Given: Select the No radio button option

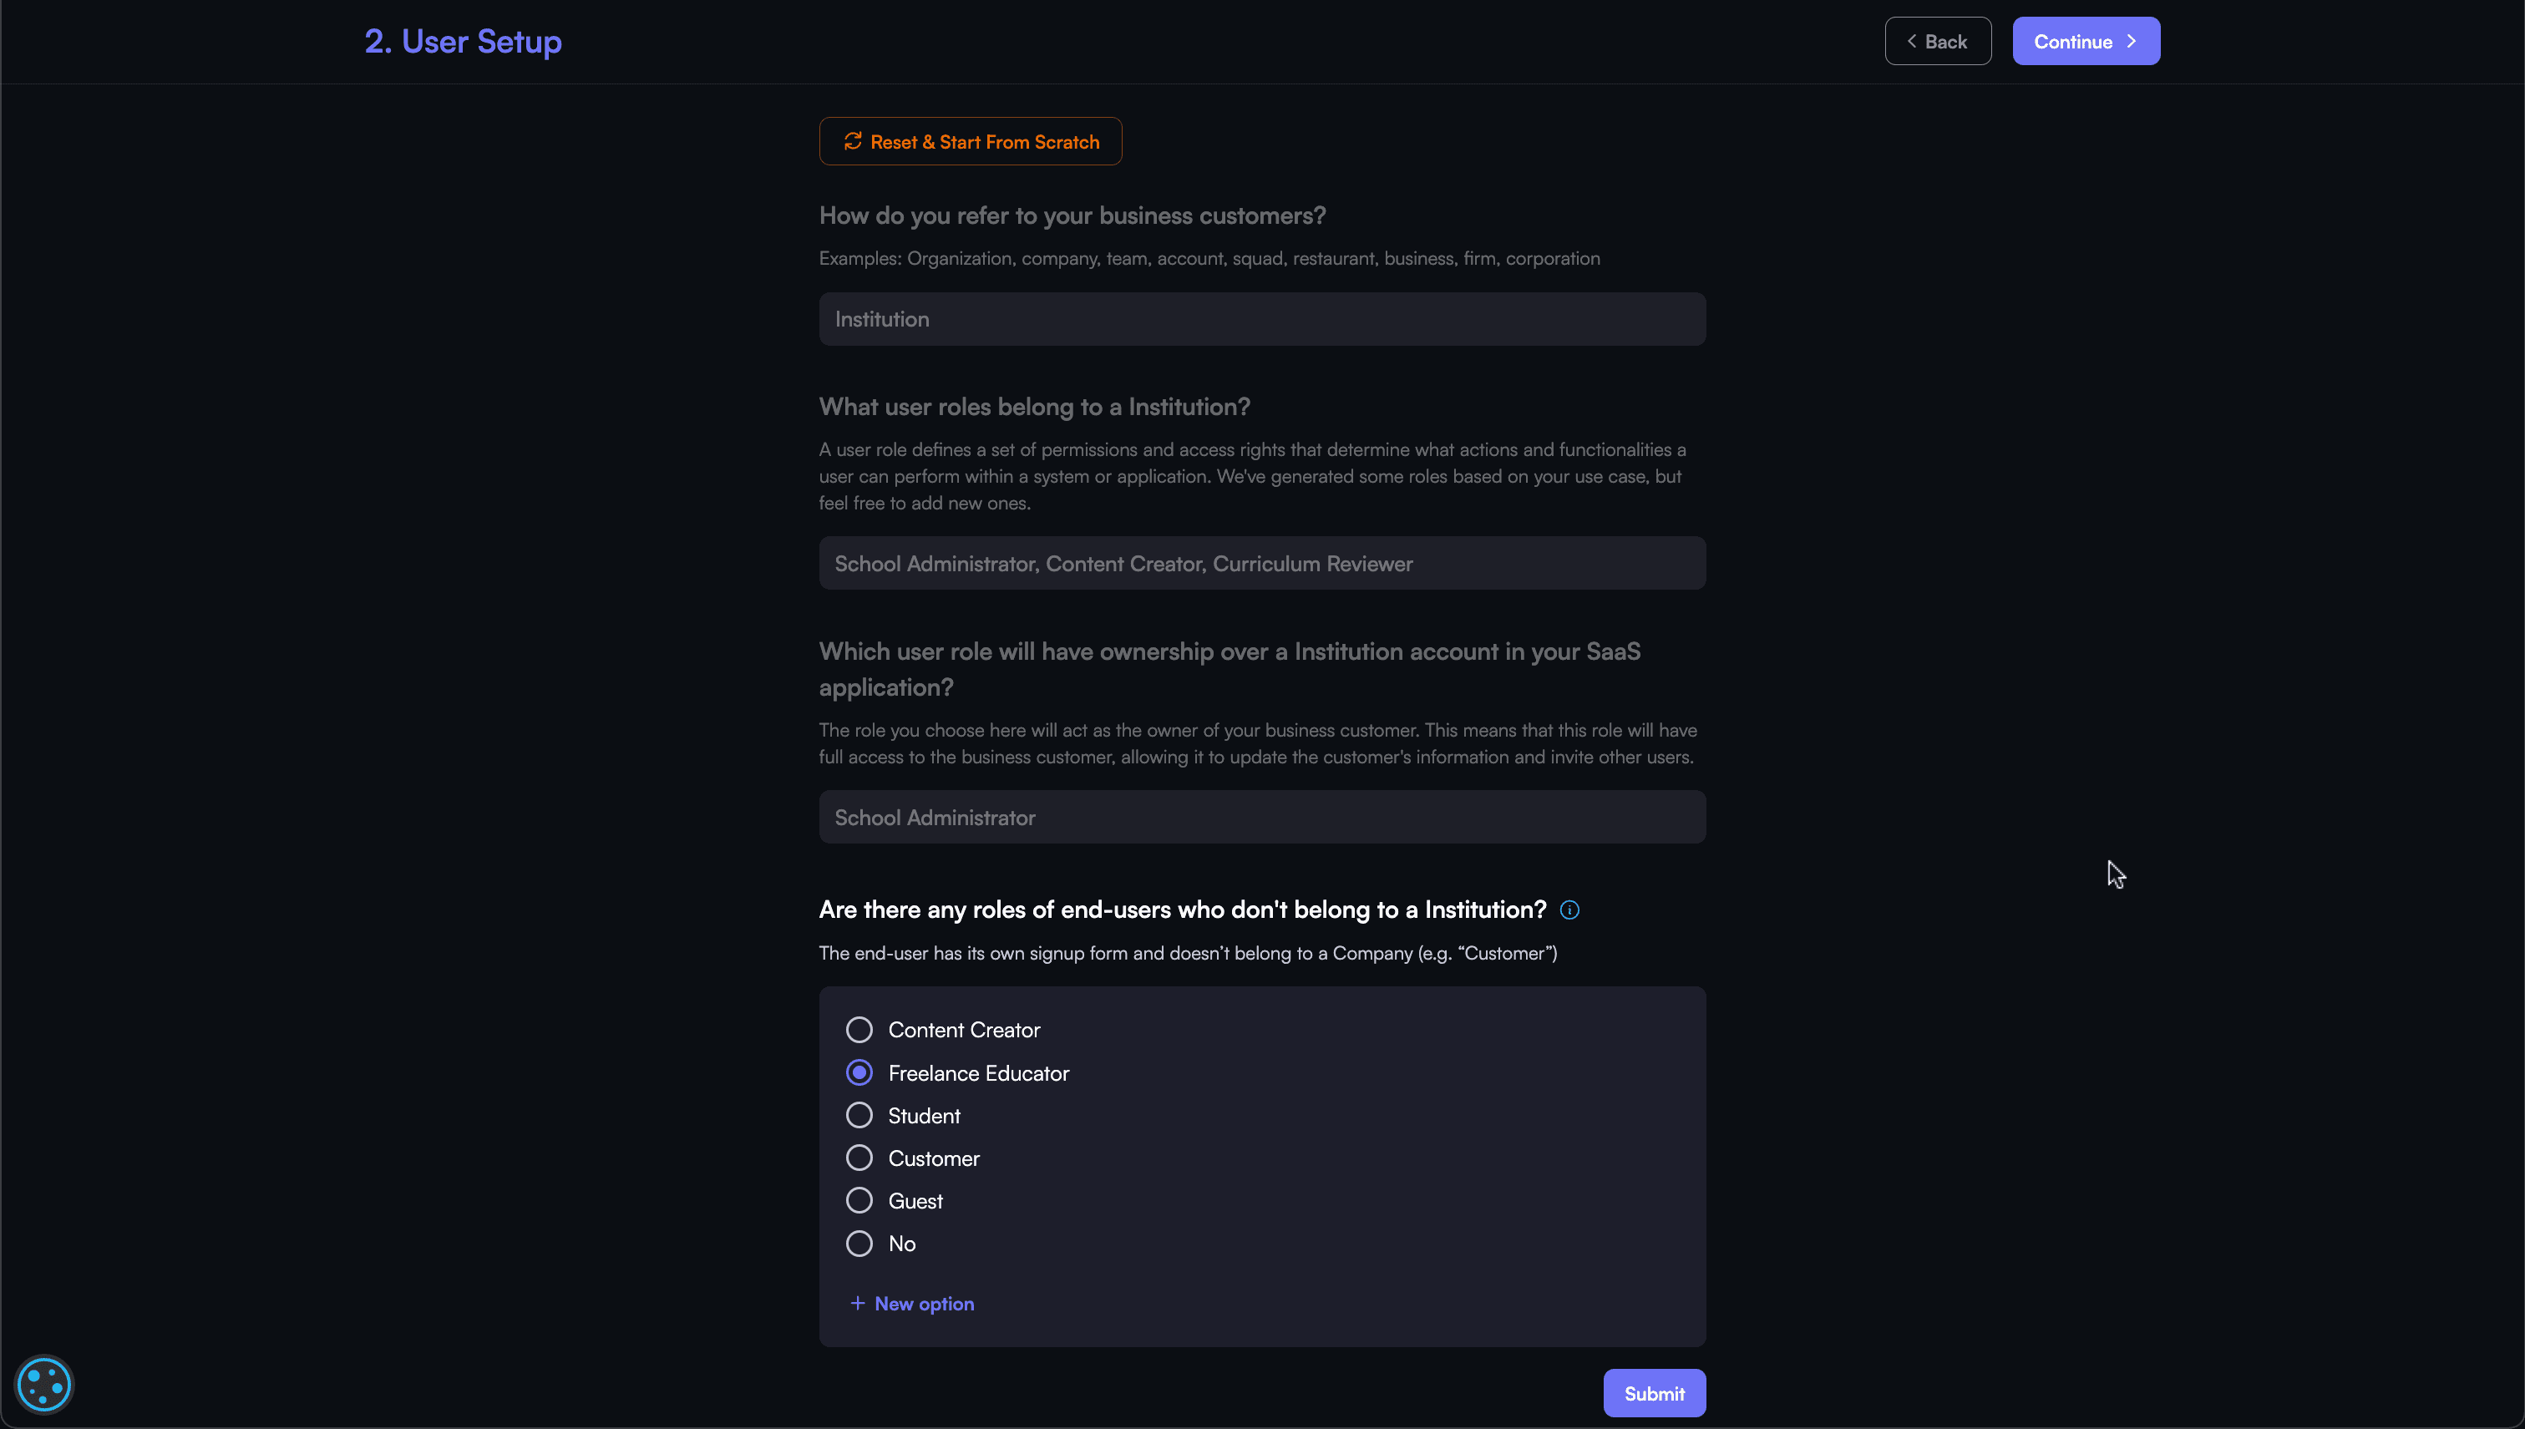Looking at the screenshot, I should (859, 1244).
